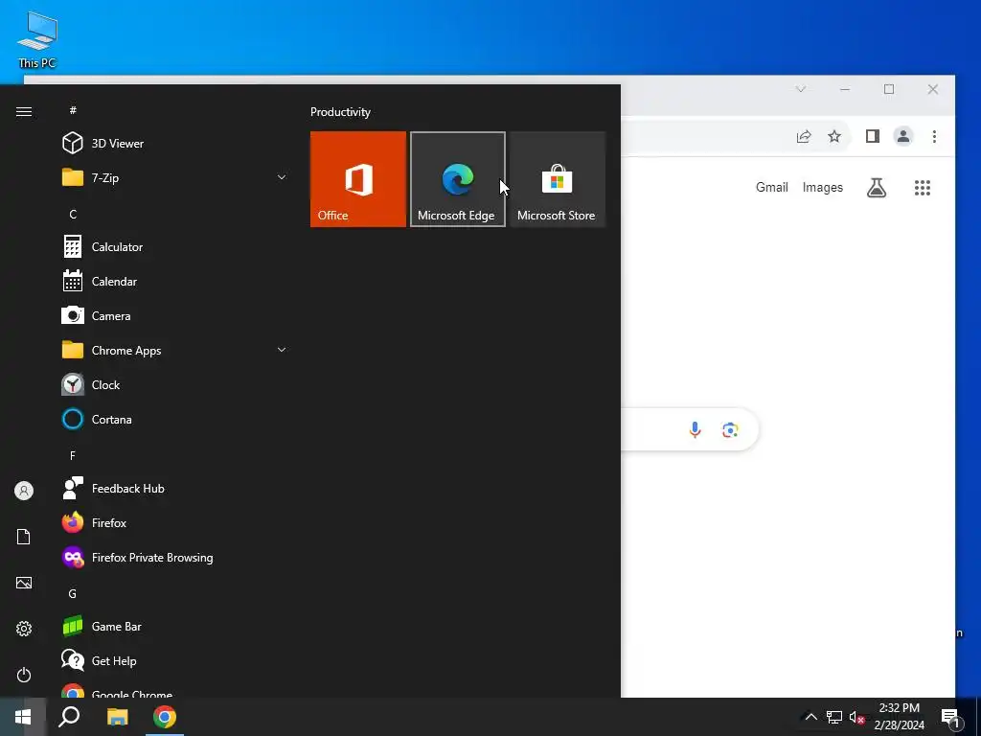Screen dimensions: 981x736
Task: Click the Productivity group title
Action: pyautogui.click(x=340, y=112)
